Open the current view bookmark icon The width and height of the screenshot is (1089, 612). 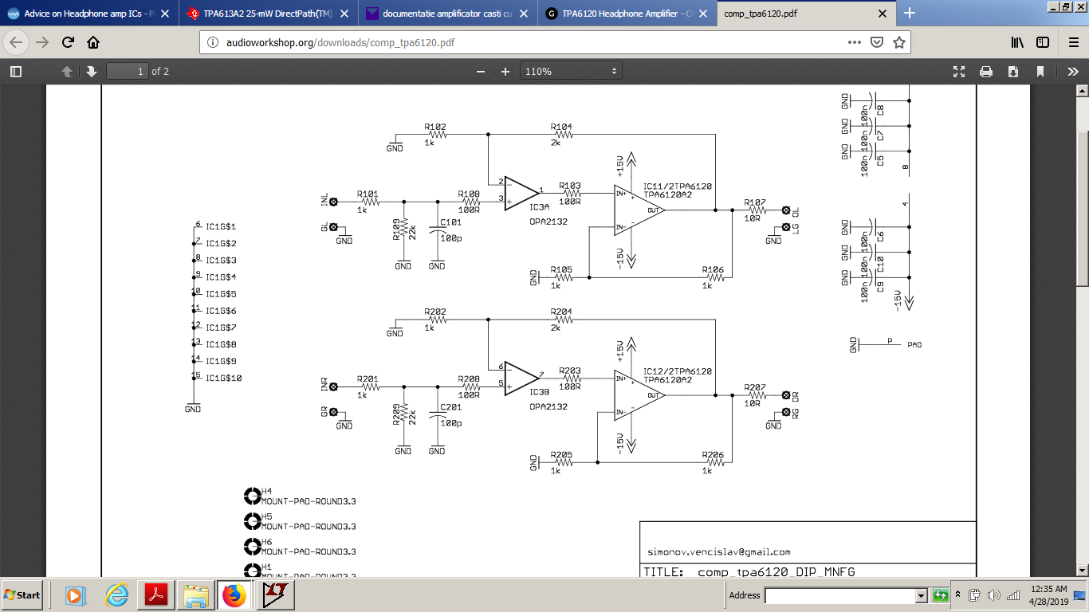(1040, 71)
